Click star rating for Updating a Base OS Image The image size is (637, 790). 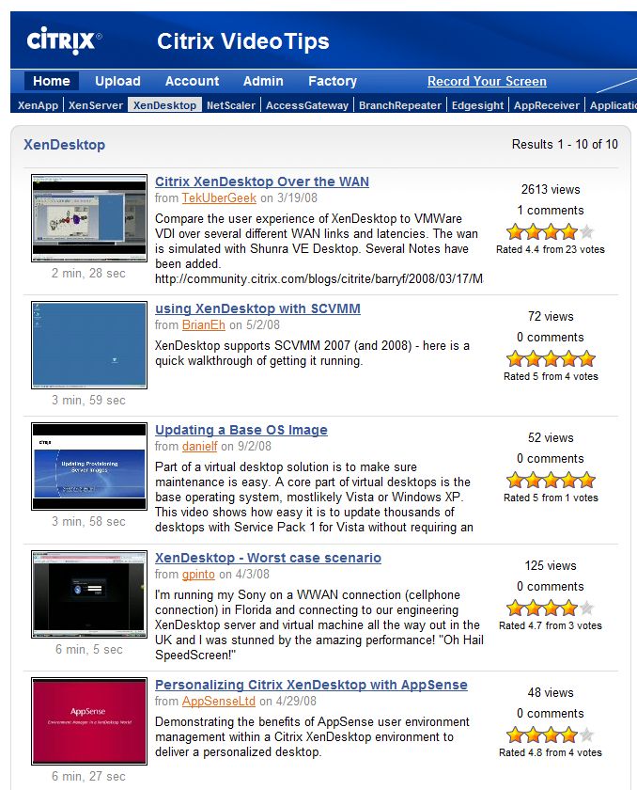pyautogui.click(x=551, y=480)
